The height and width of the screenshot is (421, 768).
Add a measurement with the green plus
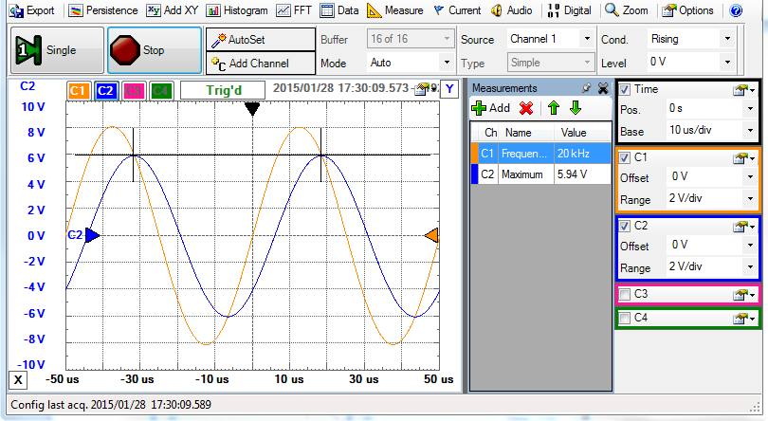click(x=491, y=108)
